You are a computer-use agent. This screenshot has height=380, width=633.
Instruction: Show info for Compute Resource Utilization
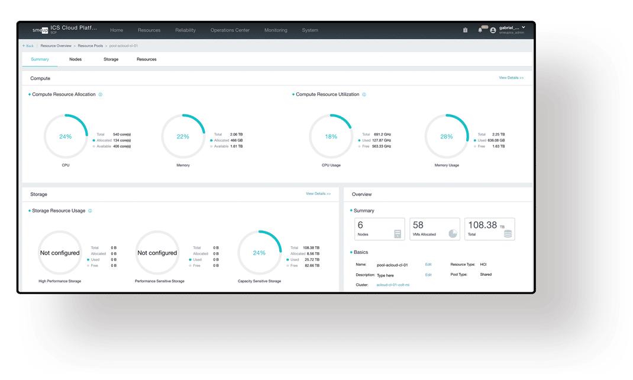pos(364,95)
